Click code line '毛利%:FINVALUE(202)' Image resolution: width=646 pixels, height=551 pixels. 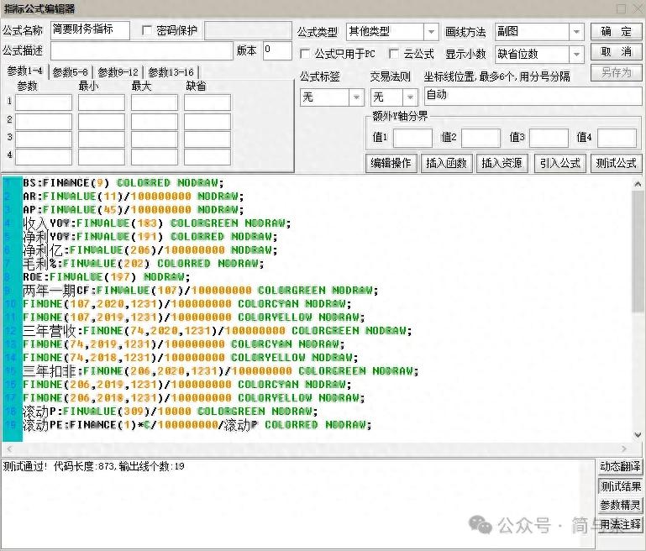pyautogui.click(x=144, y=263)
